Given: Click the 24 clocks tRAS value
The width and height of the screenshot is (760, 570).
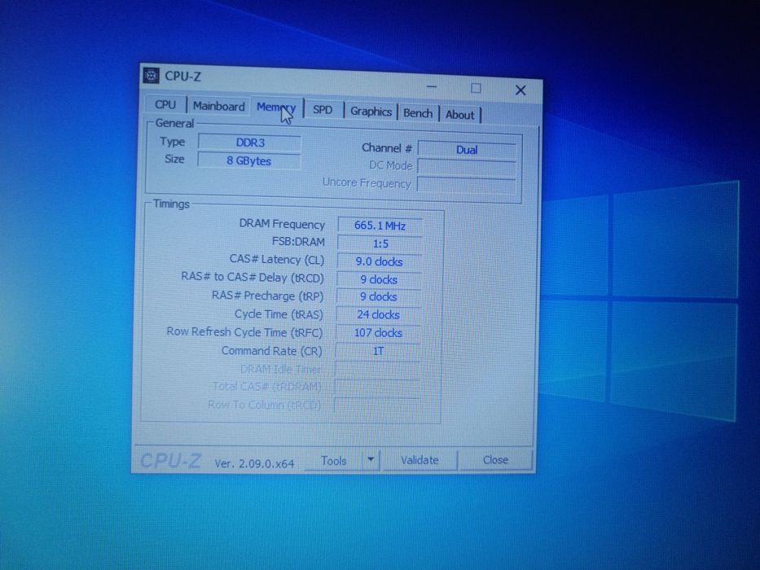Looking at the screenshot, I should tap(378, 314).
